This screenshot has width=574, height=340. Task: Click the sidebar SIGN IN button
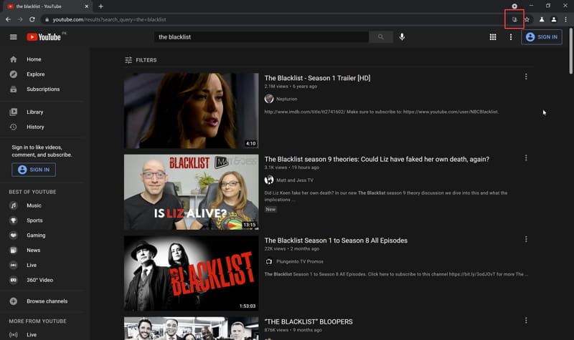34,170
